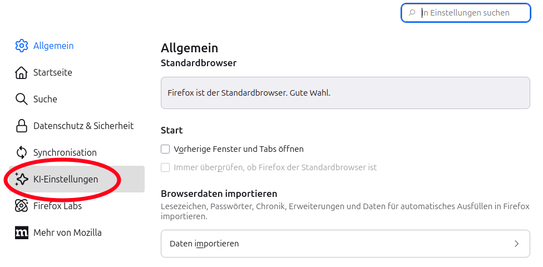Switch to the "Startseite" text label

(53, 72)
